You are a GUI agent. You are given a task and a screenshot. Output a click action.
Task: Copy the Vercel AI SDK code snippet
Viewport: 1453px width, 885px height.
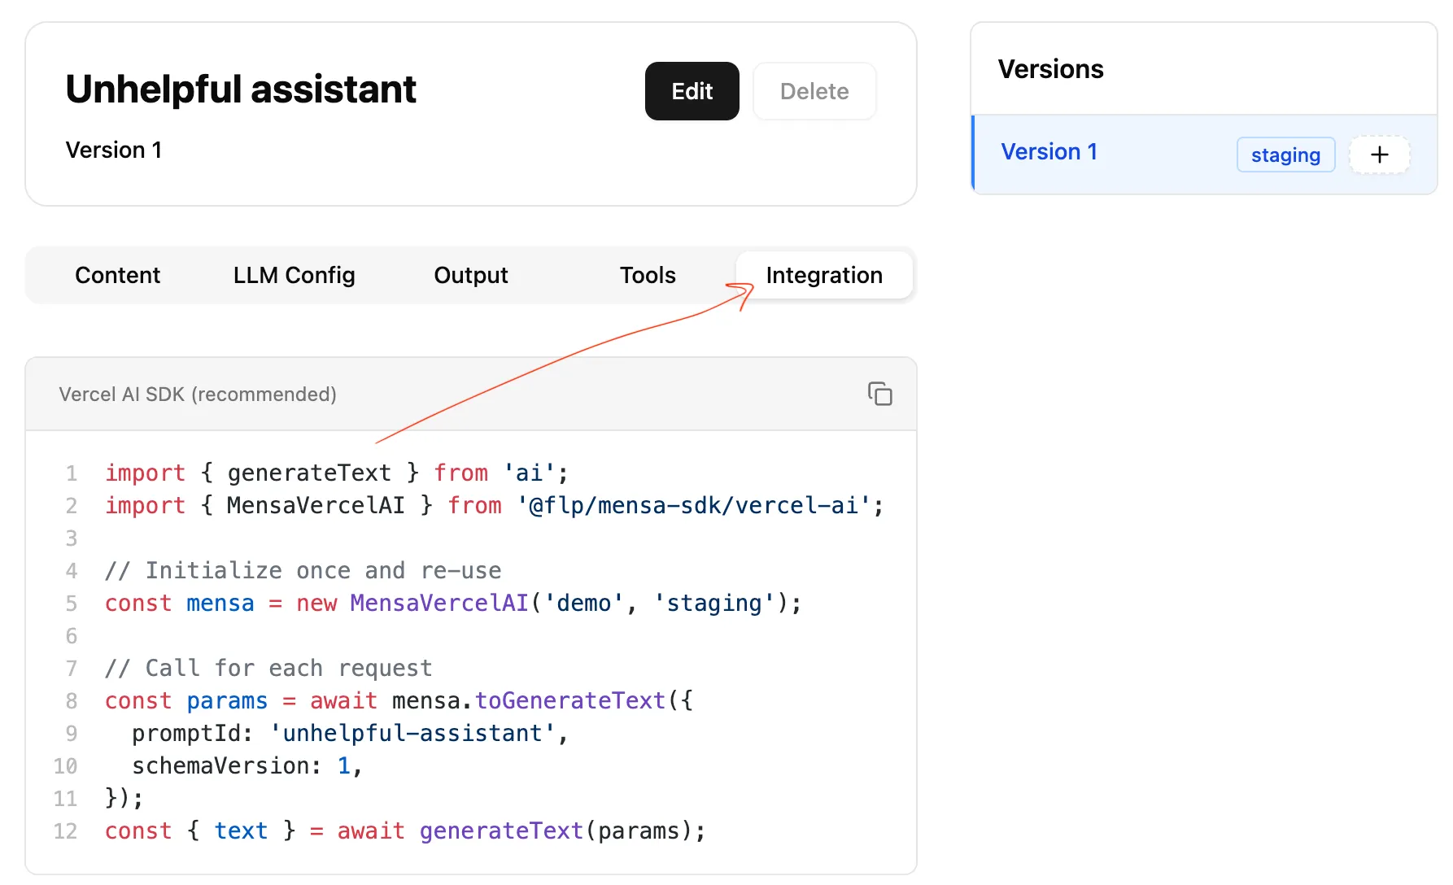click(x=880, y=394)
